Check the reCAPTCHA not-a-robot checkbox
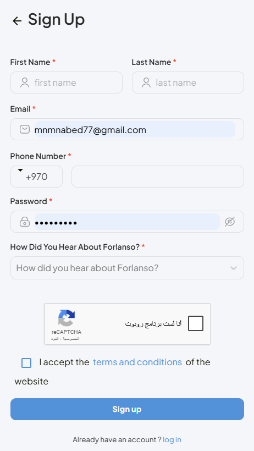254x451 pixels. click(196, 323)
